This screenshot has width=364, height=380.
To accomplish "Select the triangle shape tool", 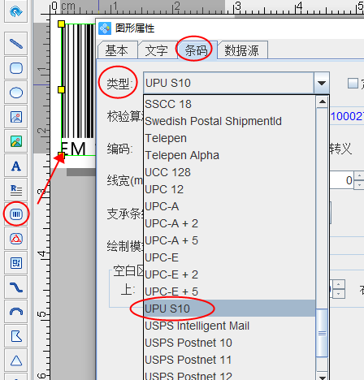I will 16,361.
